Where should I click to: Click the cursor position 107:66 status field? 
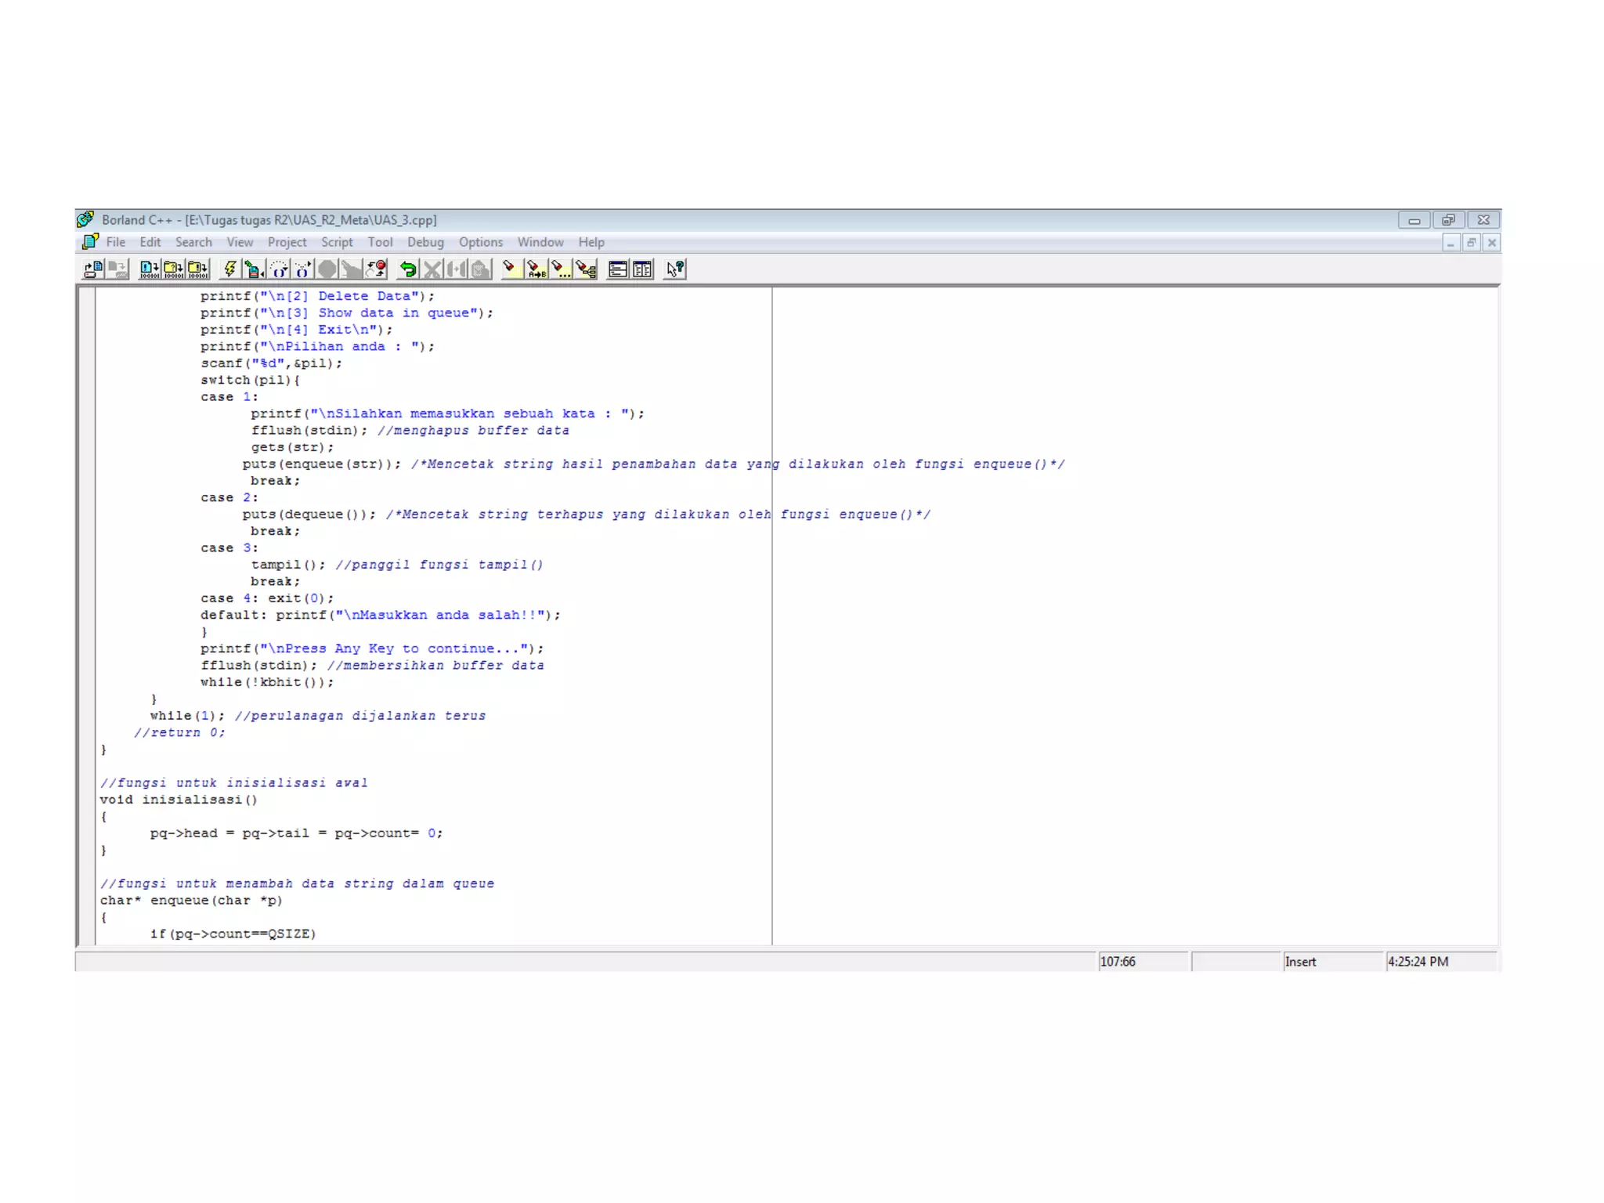1118,962
